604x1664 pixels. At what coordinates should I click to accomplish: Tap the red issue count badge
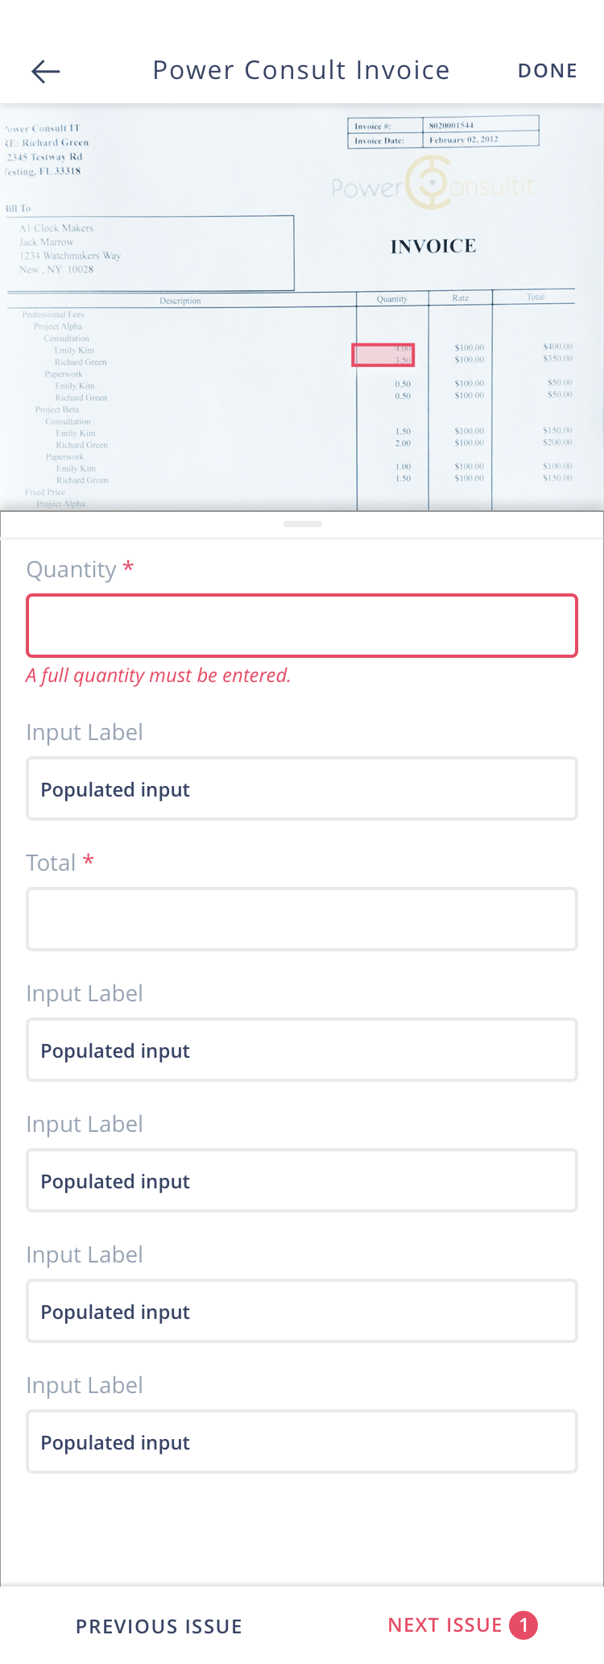click(x=523, y=1625)
